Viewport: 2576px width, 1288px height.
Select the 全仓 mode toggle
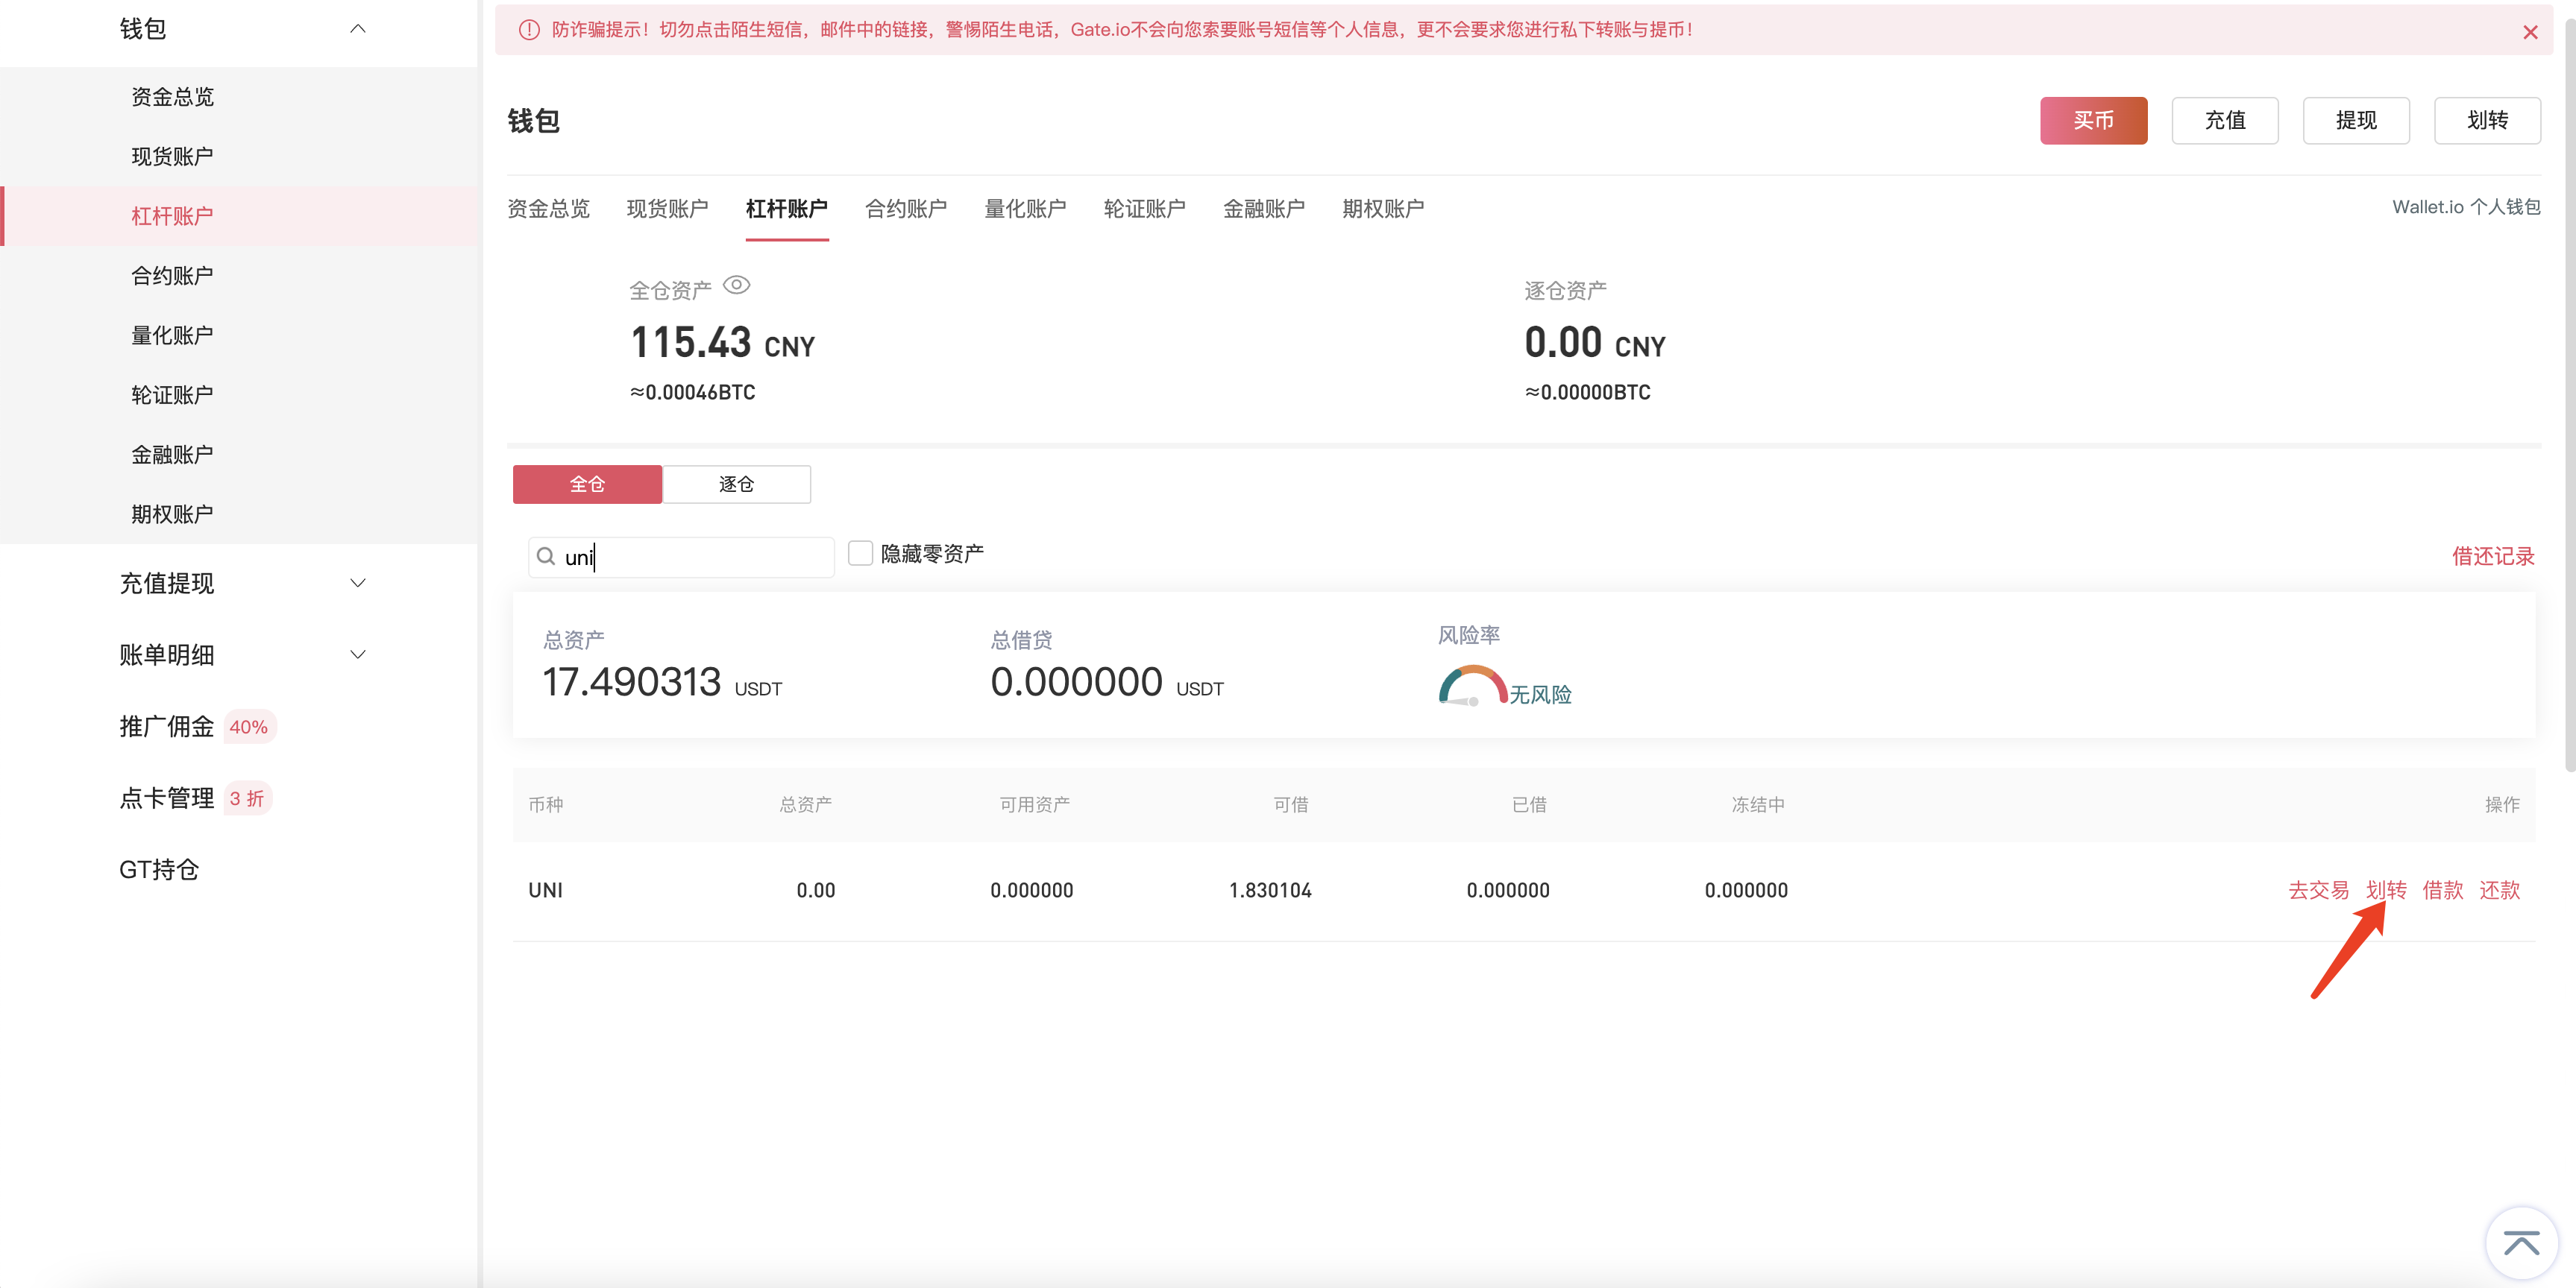[x=587, y=484]
